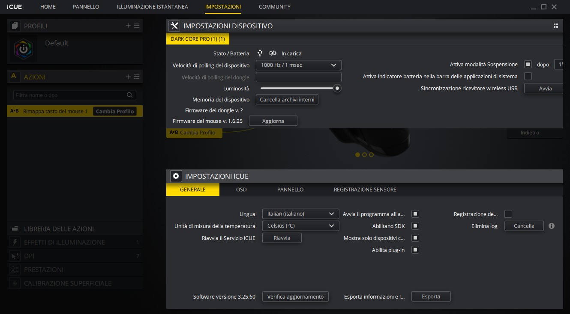Open the Home menu
The height and width of the screenshot is (314, 570).
pyautogui.click(x=48, y=7)
